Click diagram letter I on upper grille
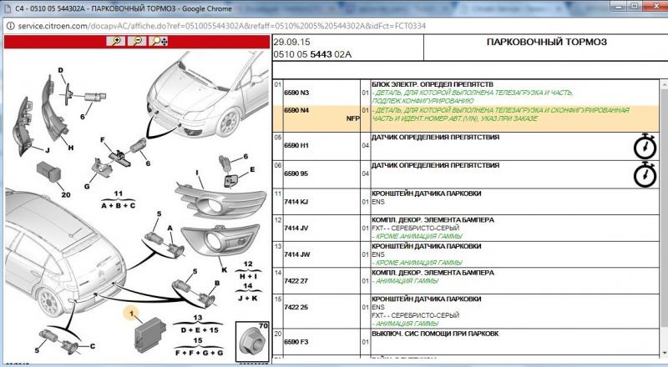The image size is (668, 367). (197, 173)
